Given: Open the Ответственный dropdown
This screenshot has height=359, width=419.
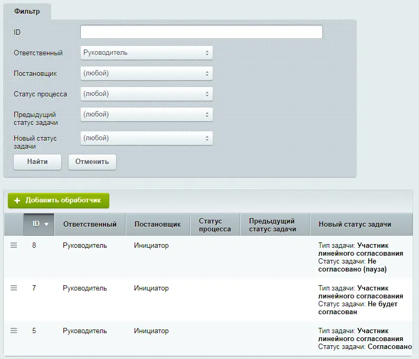Looking at the screenshot, I should pos(147,53).
